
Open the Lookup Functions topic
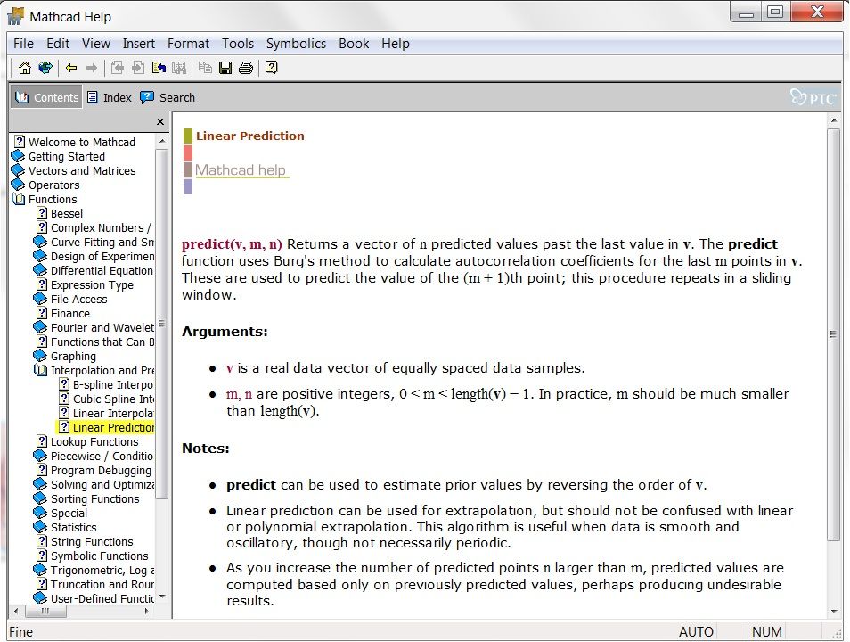tap(94, 442)
